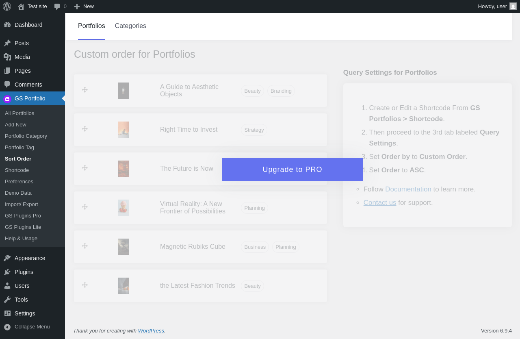This screenshot has height=339, width=520.
Task: Click the Plugins plug icon in sidebar
Action: [x=7, y=272]
